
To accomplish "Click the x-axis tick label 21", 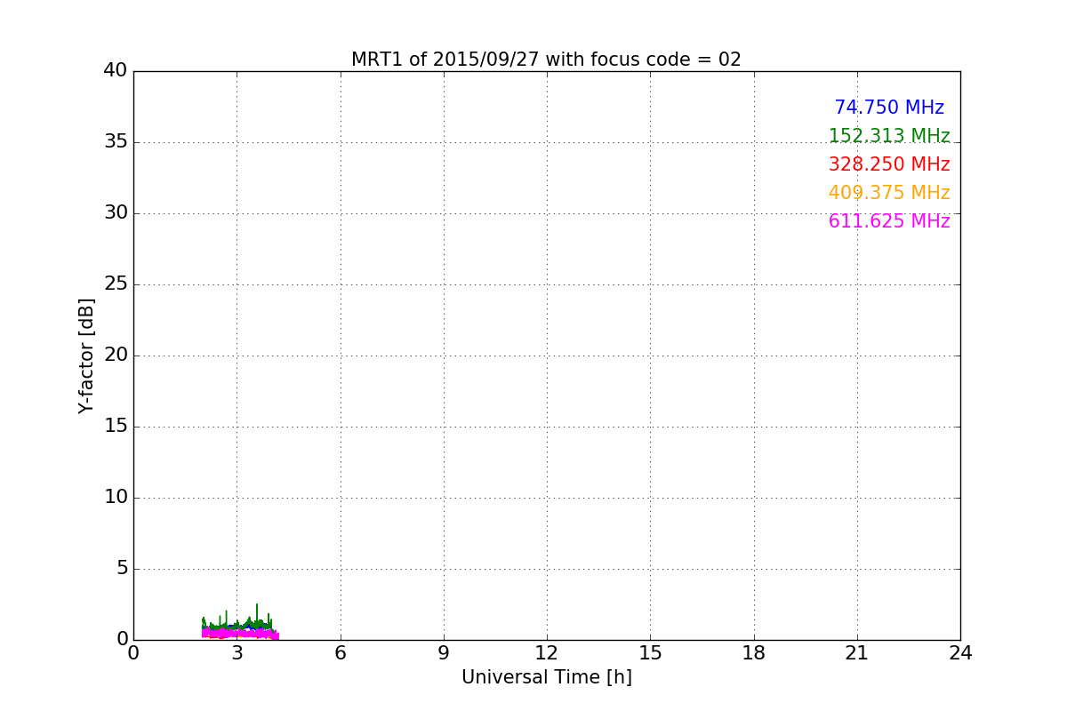I will click(x=857, y=653).
